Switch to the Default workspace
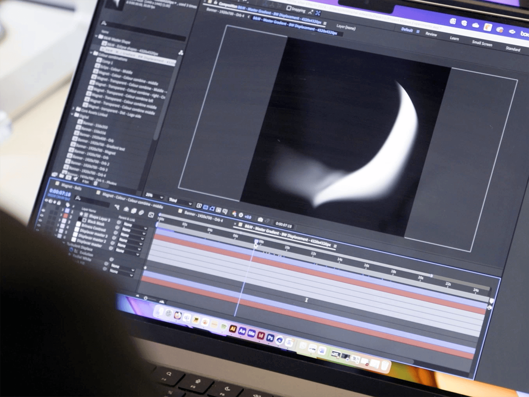Viewport: 529px width, 397px height. (x=407, y=30)
